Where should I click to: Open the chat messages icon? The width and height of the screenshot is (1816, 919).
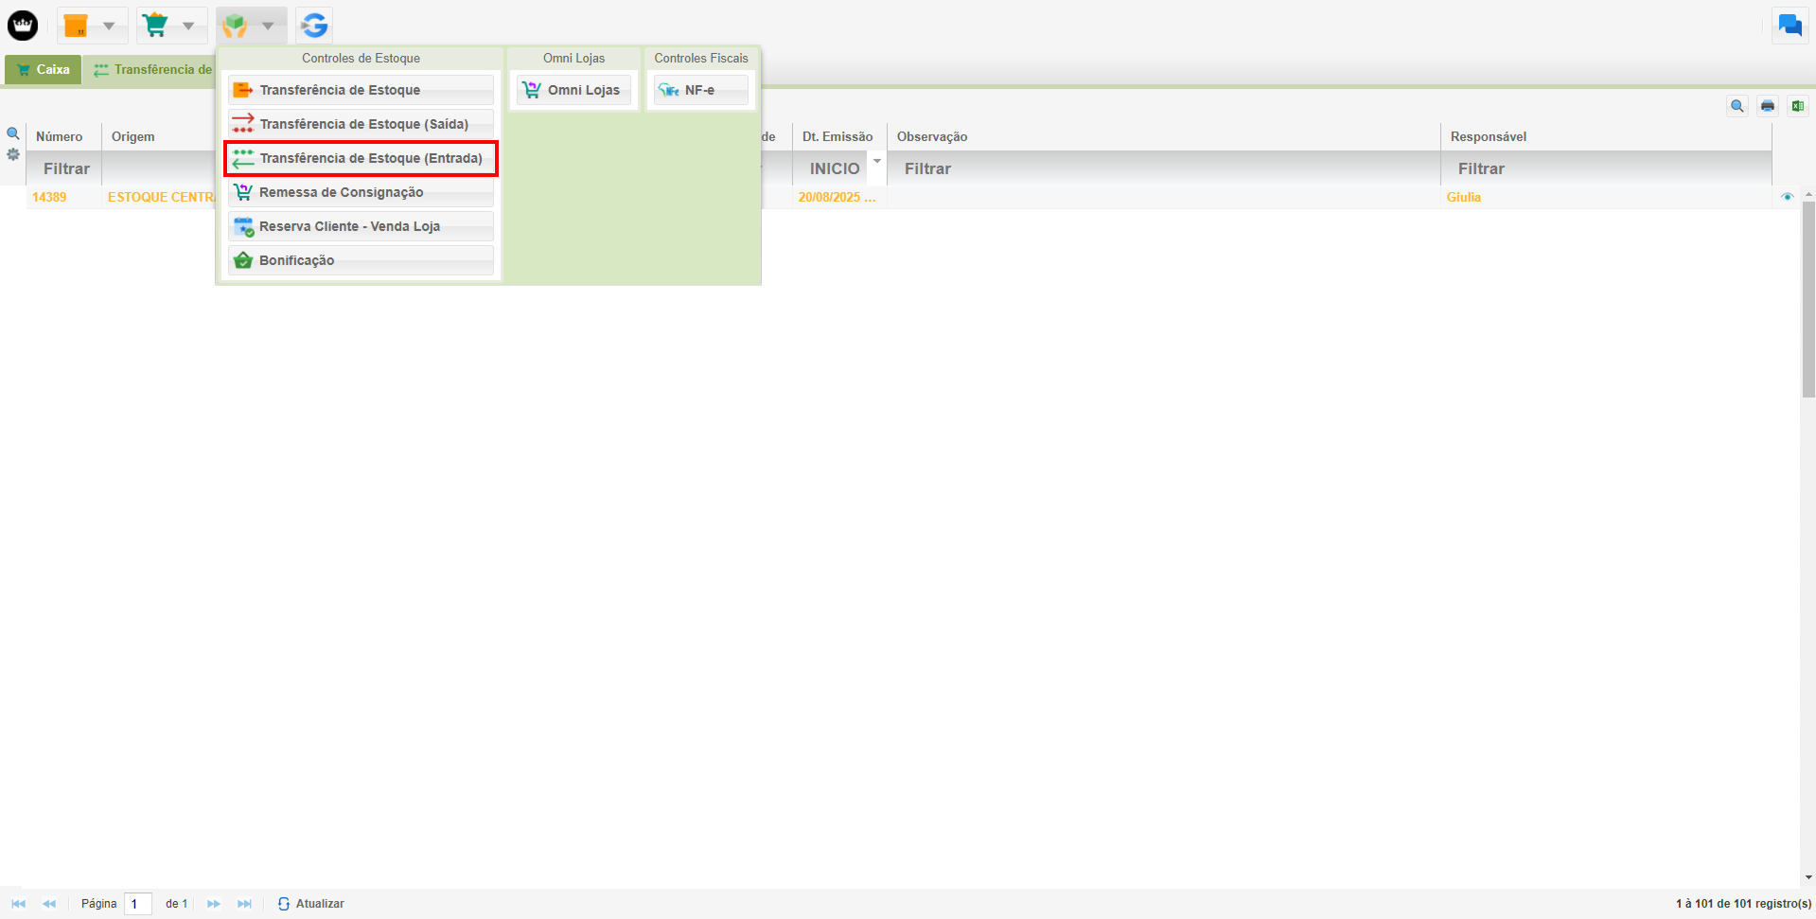click(1790, 26)
